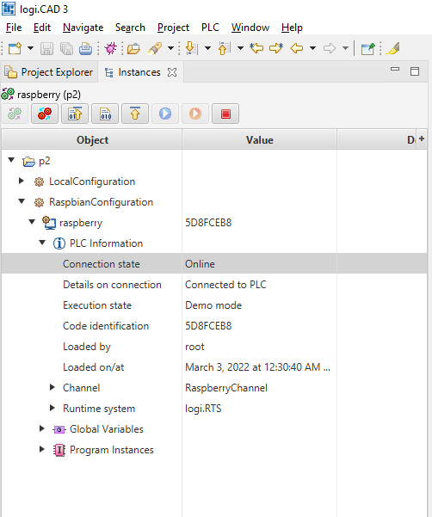Click the build application 010 button

click(105, 114)
